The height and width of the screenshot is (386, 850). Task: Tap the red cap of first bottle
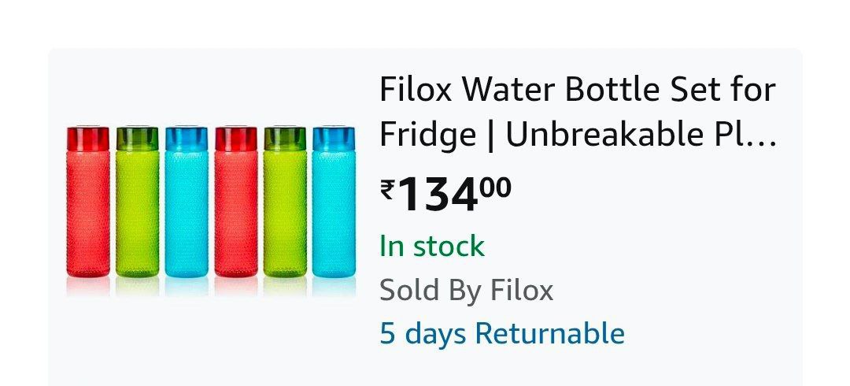tap(88, 139)
